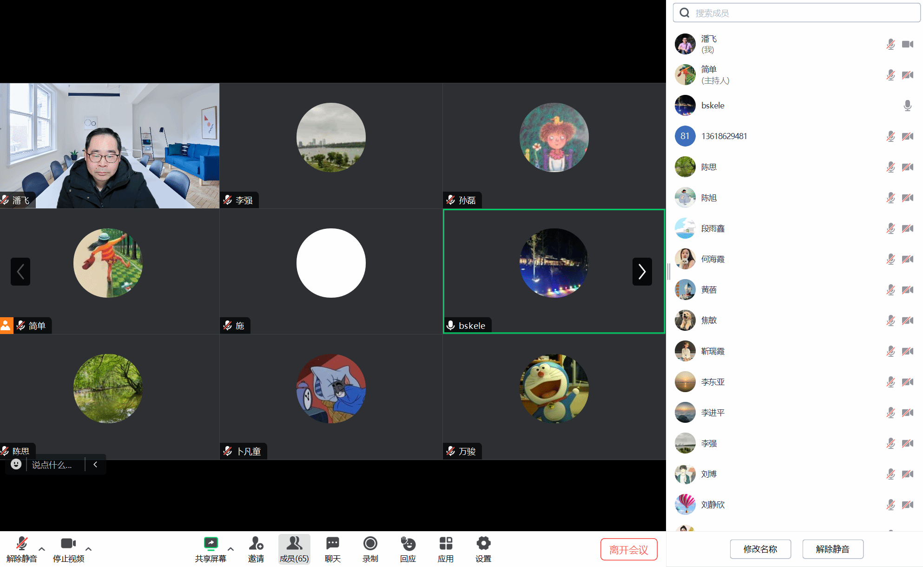Toggle stop video (停止视频) camera button

coord(68,544)
